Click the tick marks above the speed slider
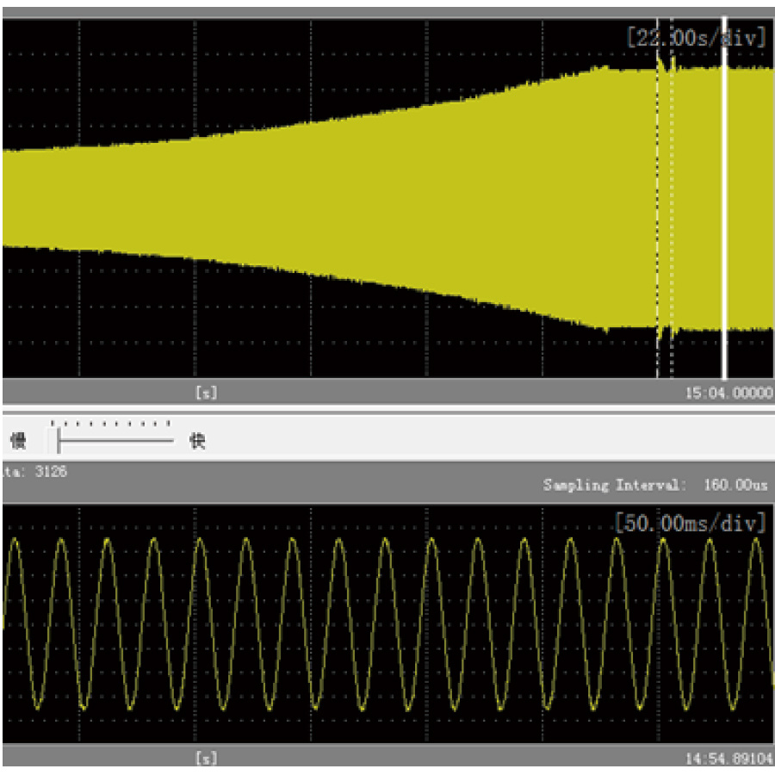Image resolution: width=775 pixels, height=775 pixels. (x=109, y=424)
